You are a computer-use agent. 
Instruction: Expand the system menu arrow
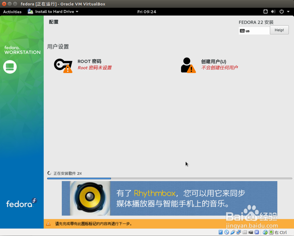288,12
